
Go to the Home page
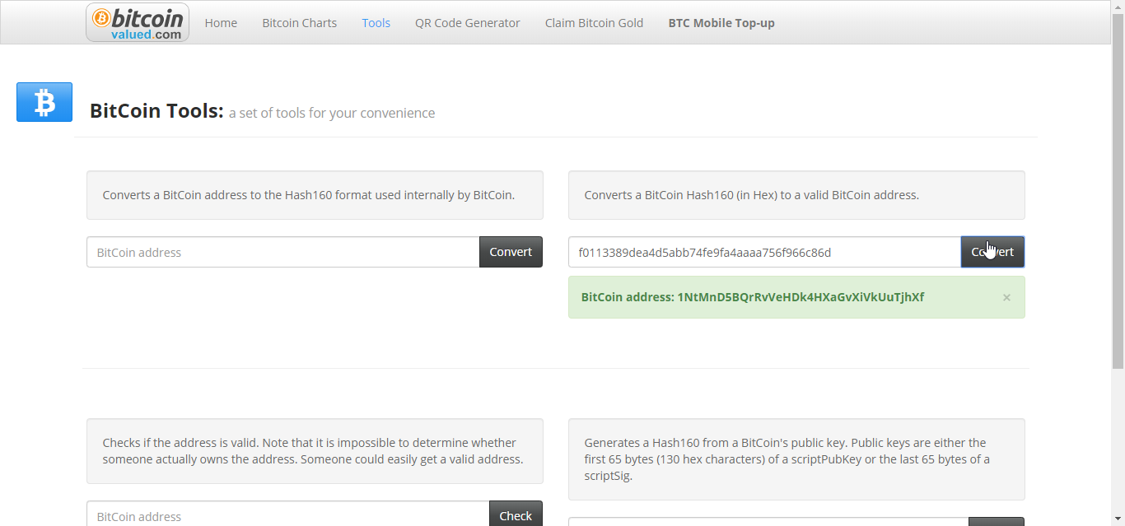click(x=221, y=23)
